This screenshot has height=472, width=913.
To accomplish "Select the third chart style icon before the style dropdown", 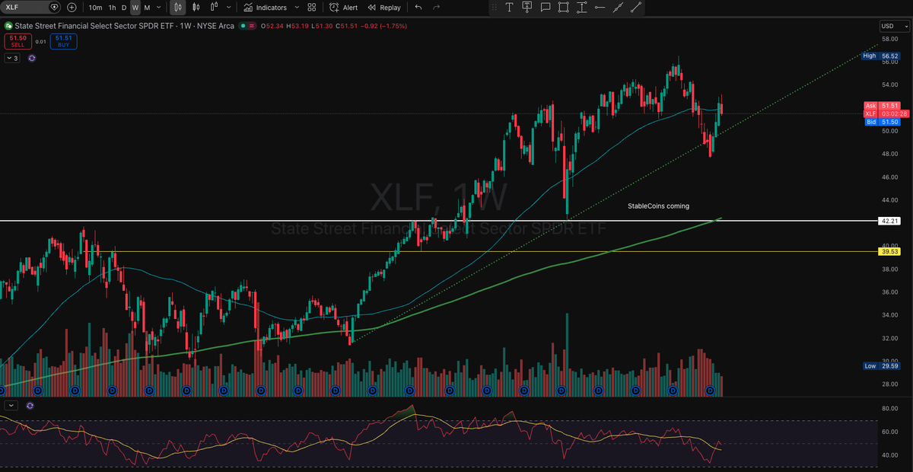I will click(x=213, y=8).
